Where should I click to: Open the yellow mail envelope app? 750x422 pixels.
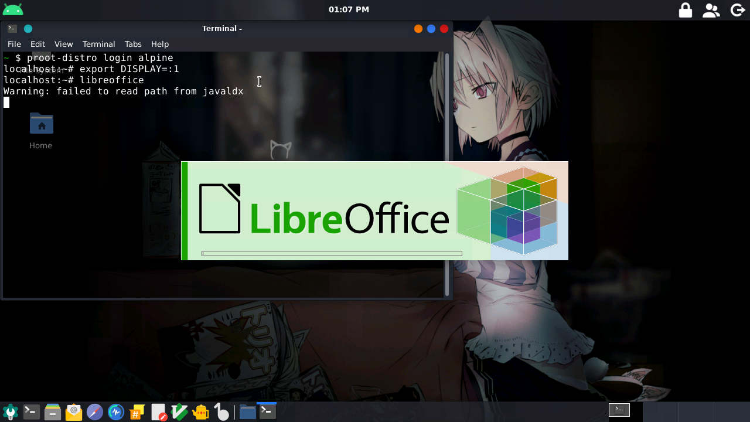pyautogui.click(x=74, y=412)
